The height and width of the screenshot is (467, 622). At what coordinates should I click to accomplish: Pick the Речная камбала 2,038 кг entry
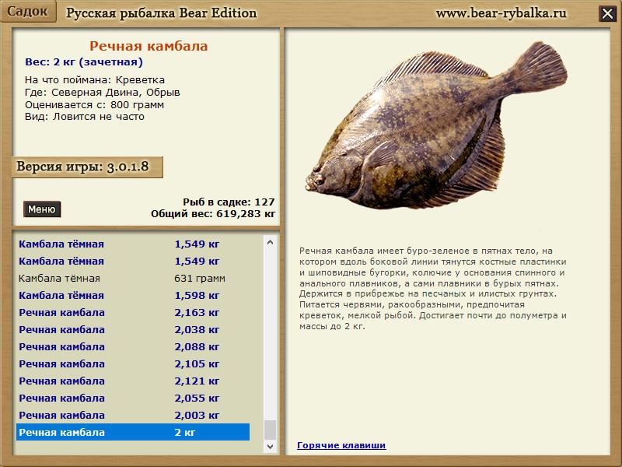coord(132,329)
